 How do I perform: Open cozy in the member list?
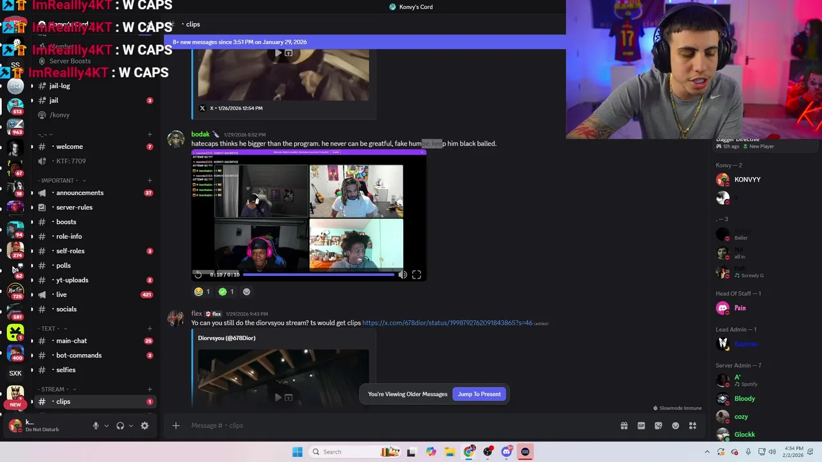coord(741,416)
